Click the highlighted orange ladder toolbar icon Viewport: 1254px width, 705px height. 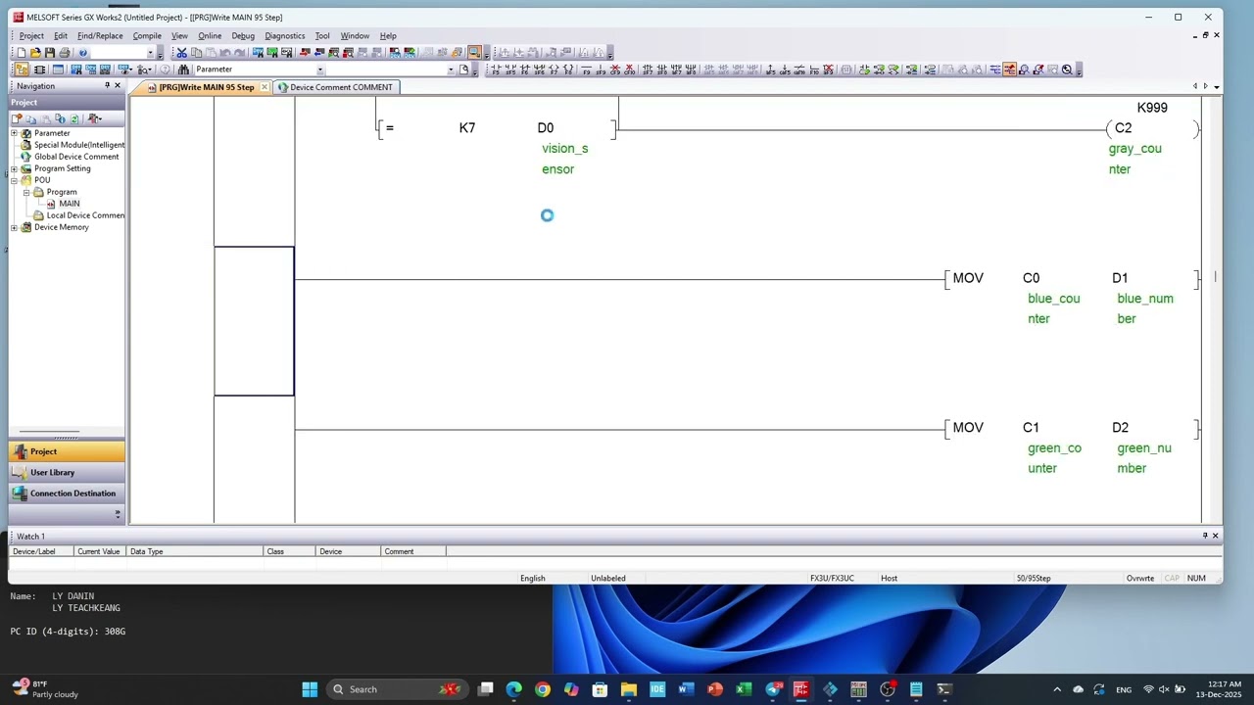tap(1009, 70)
